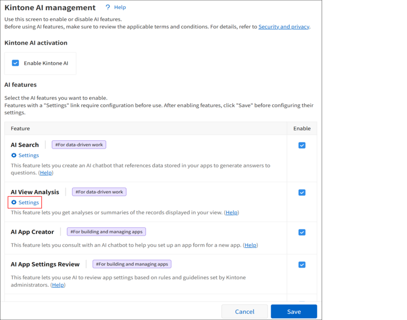Open the Security and privacy link
This screenshot has width=407, height=320.
click(x=284, y=27)
